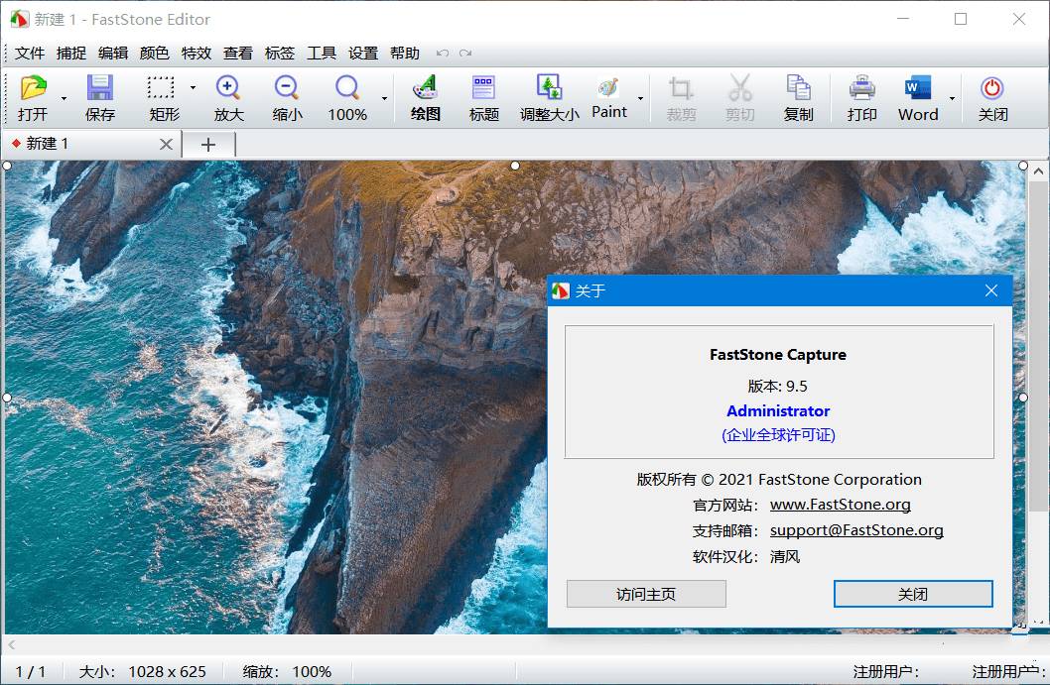The height and width of the screenshot is (685, 1050).
Task: Export the image to Word
Action: pos(918,96)
